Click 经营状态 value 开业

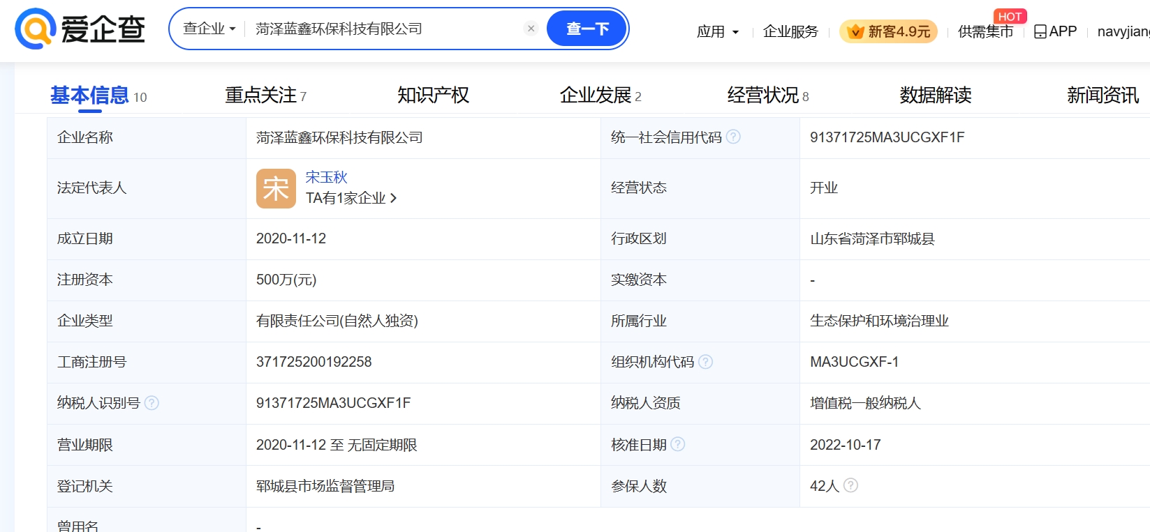pos(824,188)
